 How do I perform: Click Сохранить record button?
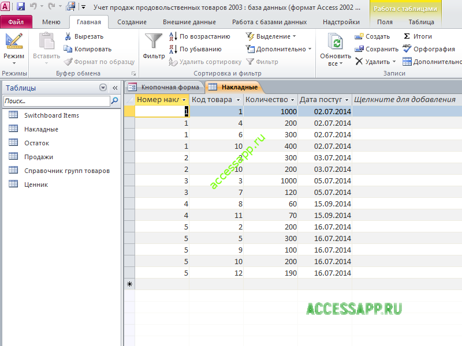377,49
